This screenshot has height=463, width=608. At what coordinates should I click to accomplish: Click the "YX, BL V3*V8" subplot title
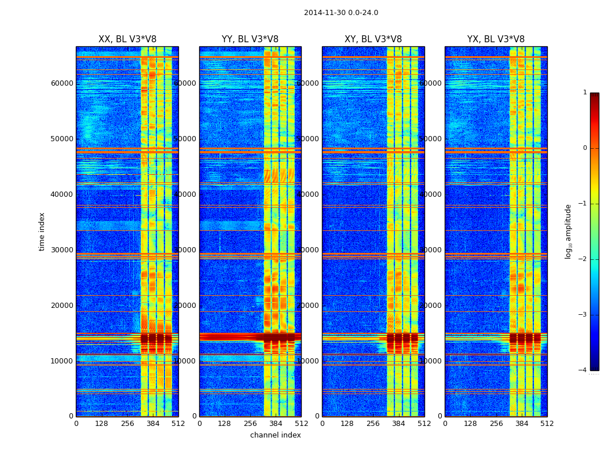pyautogui.click(x=496, y=39)
